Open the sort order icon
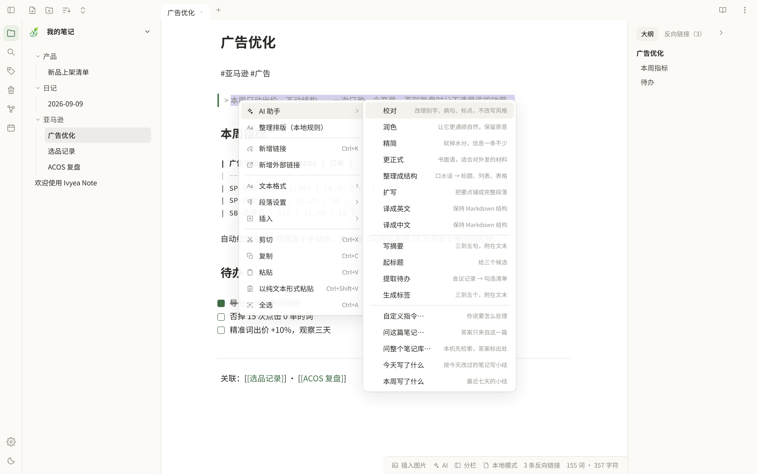Image resolution: width=758 pixels, height=474 pixels. click(x=66, y=10)
